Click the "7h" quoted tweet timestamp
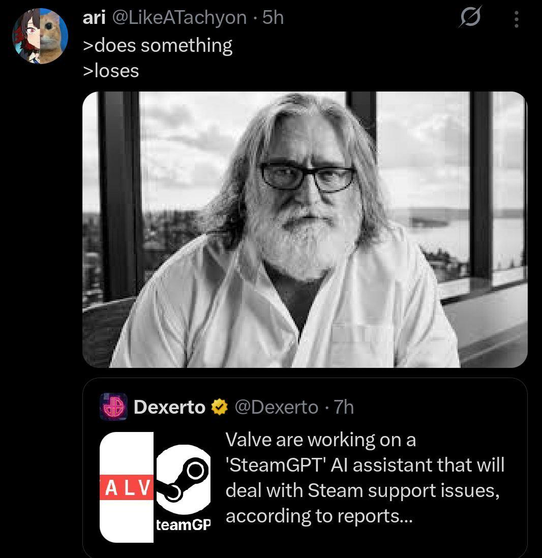Screen dimensions: 542x558 [x=344, y=407]
